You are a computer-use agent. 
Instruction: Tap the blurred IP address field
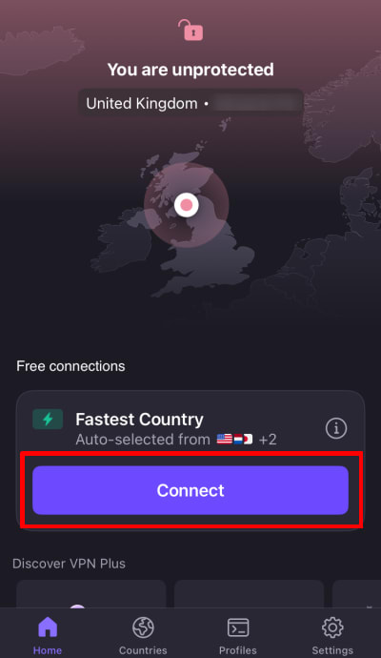256,103
